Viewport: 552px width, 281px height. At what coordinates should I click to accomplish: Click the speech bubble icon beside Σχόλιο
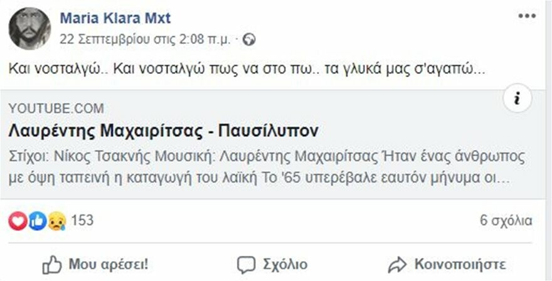246,265
